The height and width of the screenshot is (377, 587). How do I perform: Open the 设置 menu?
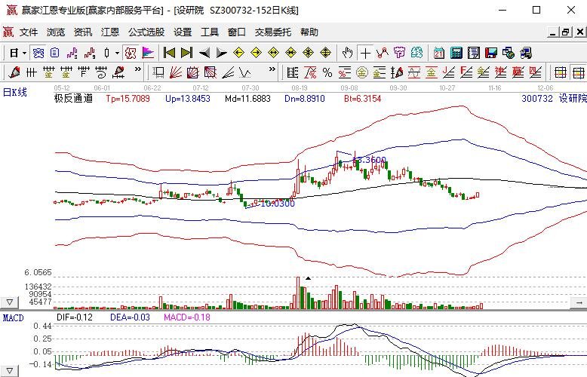pos(183,32)
